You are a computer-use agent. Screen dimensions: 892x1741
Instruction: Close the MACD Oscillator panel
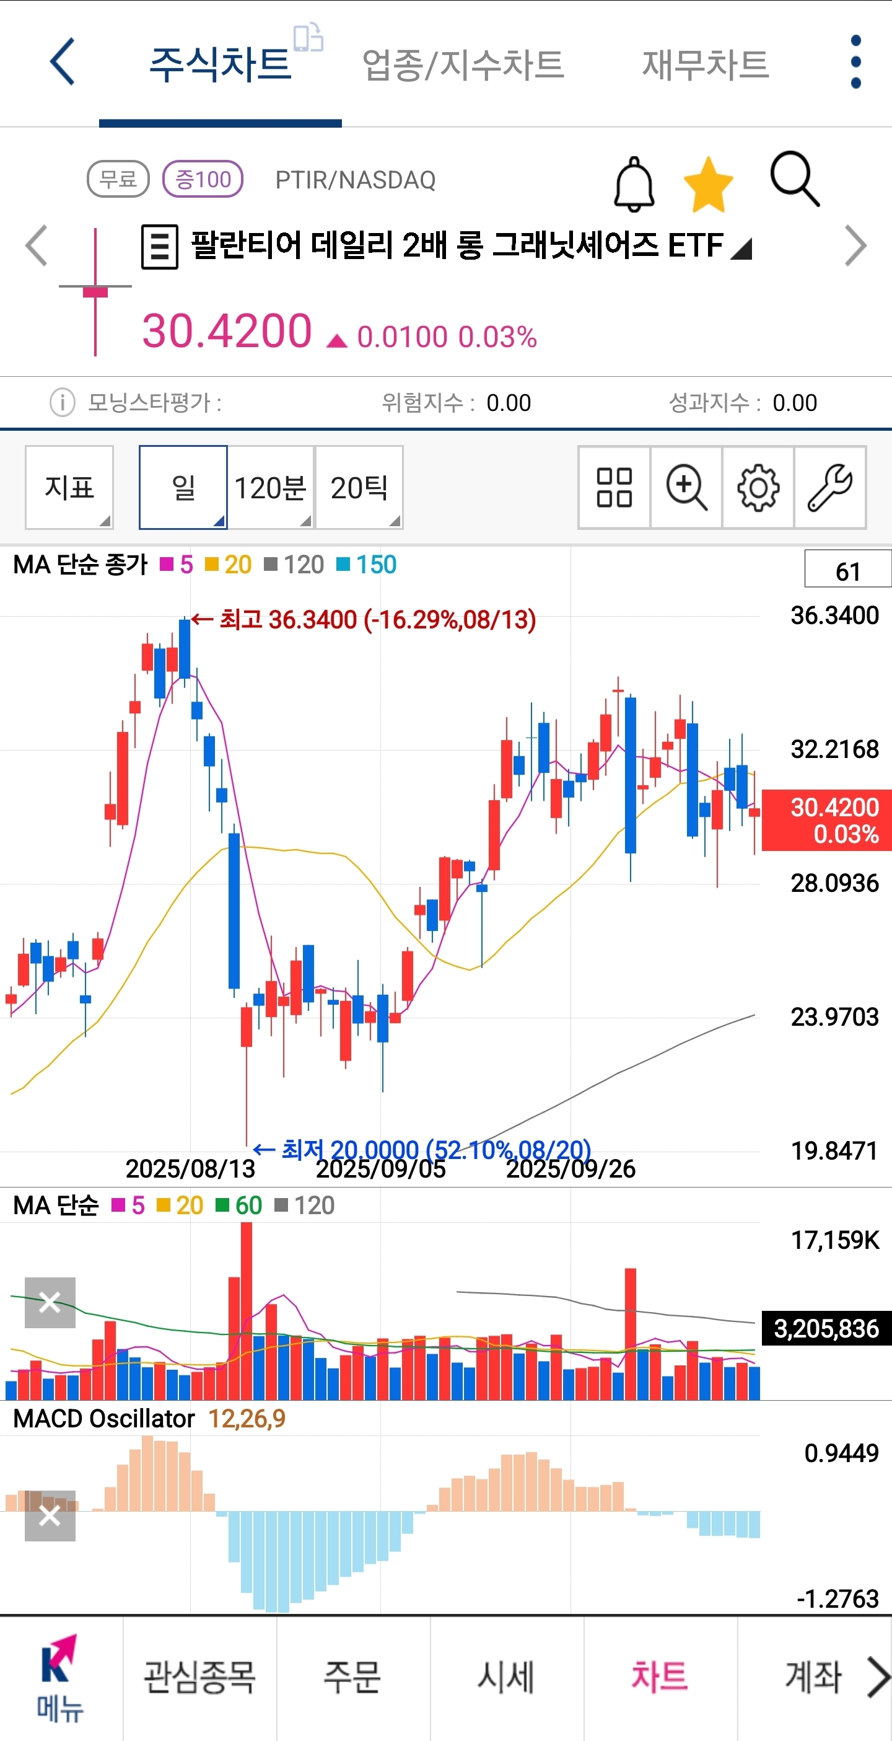[50, 1515]
